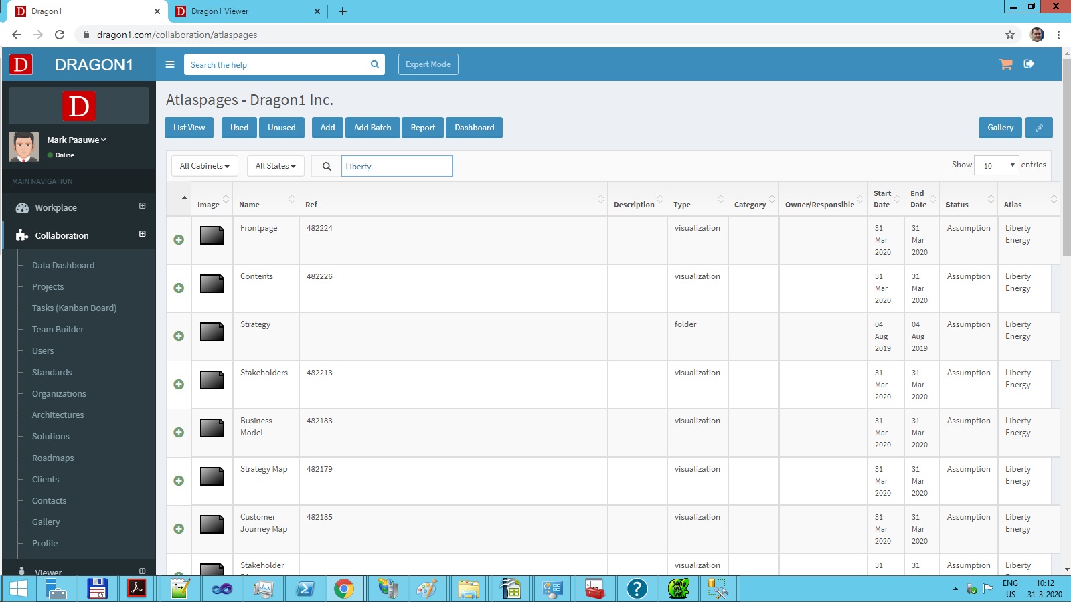Open the Gallery button at right
The height and width of the screenshot is (602, 1071).
point(1001,128)
